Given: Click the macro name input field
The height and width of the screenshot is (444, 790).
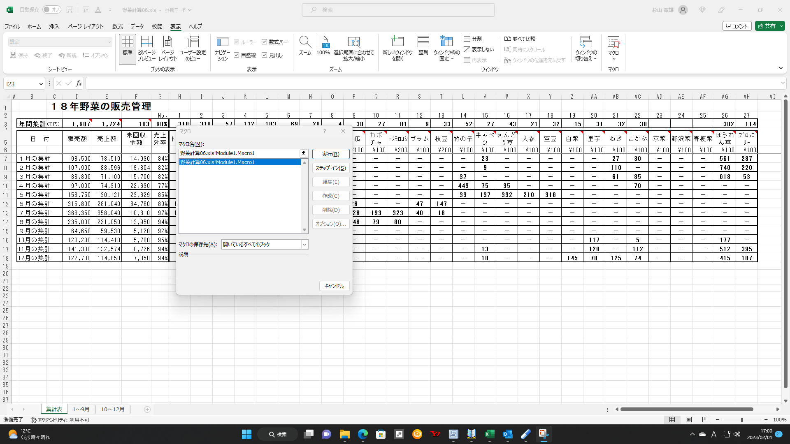Looking at the screenshot, I should click(x=239, y=153).
